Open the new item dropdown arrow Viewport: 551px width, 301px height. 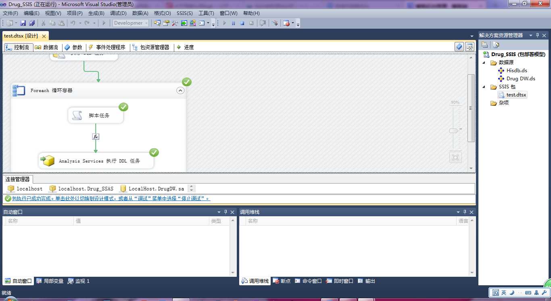pos(16,23)
